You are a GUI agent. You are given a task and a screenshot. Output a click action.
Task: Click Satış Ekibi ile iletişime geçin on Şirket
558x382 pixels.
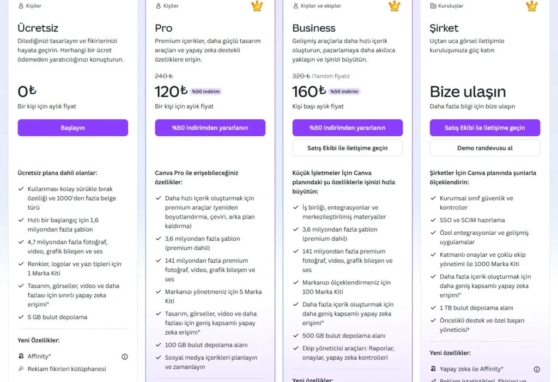pos(484,128)
